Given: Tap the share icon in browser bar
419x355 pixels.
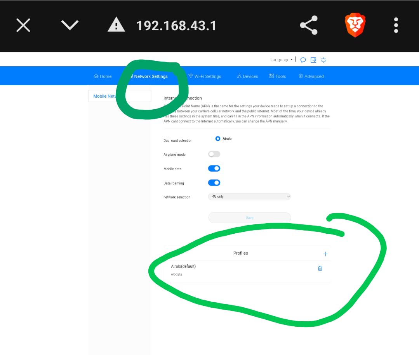Looking at the screenshot, I should (309, 25).
